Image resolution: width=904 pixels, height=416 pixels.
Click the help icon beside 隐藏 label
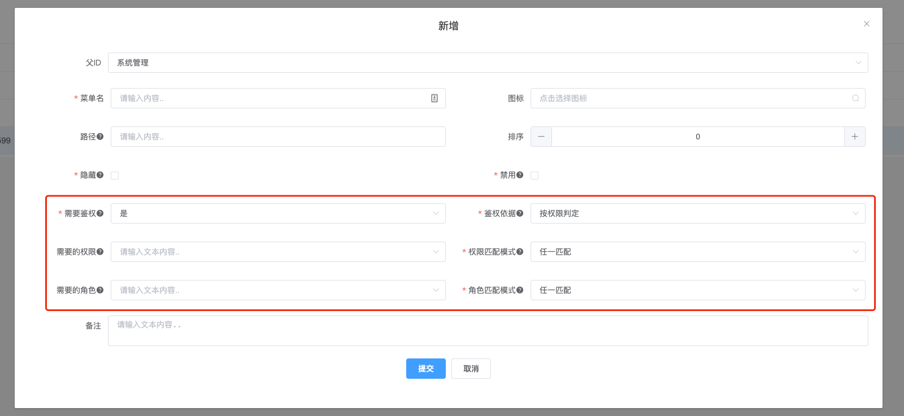(x=100, y=175)
